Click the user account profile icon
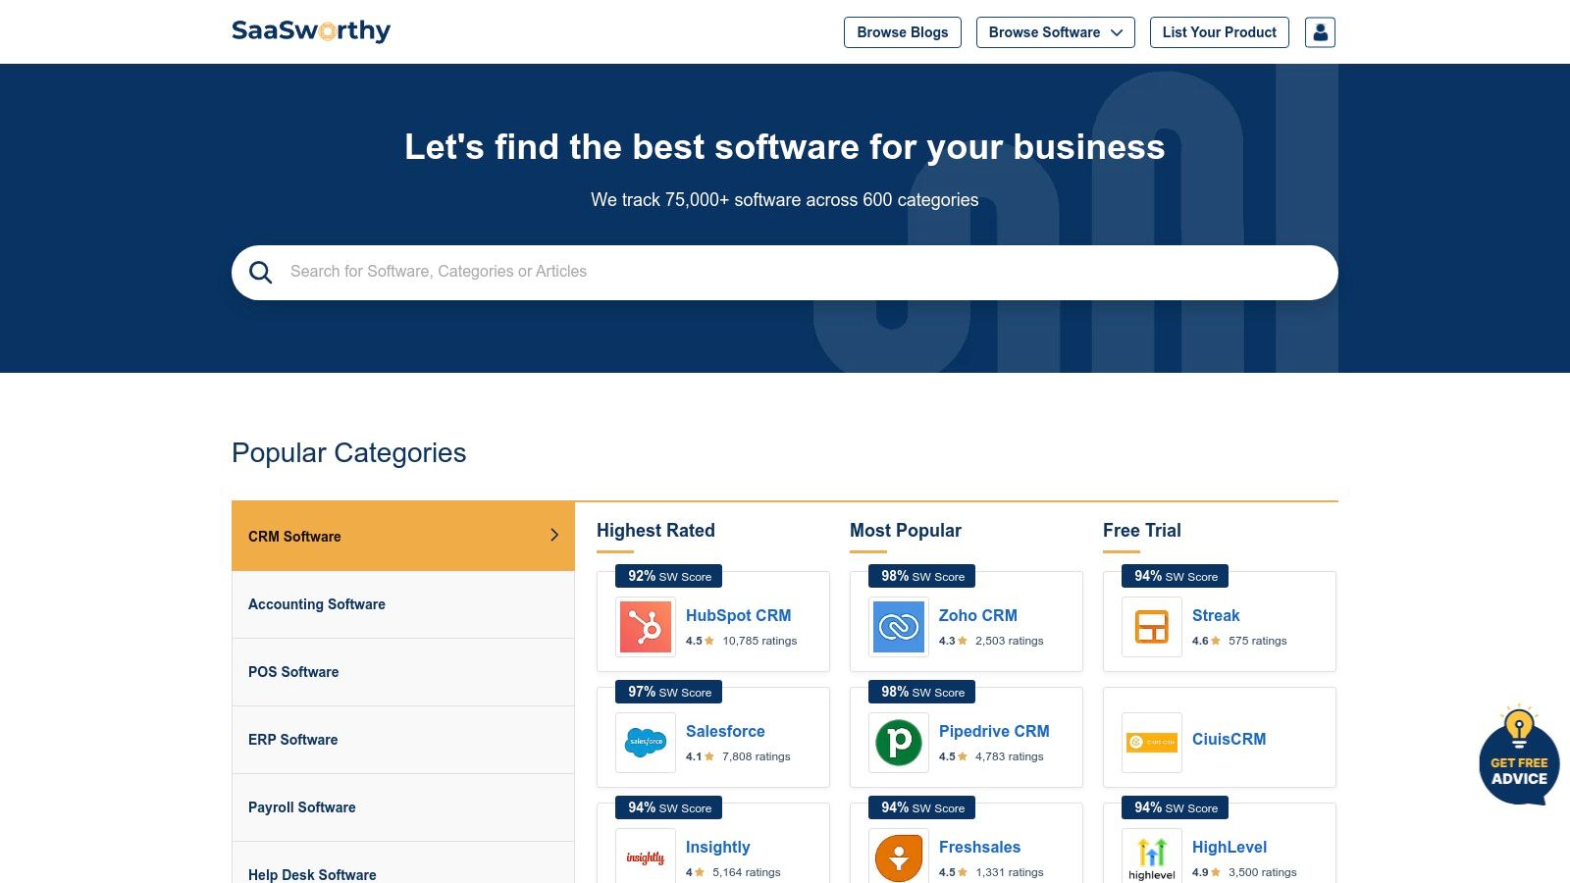 [1320, 32]
